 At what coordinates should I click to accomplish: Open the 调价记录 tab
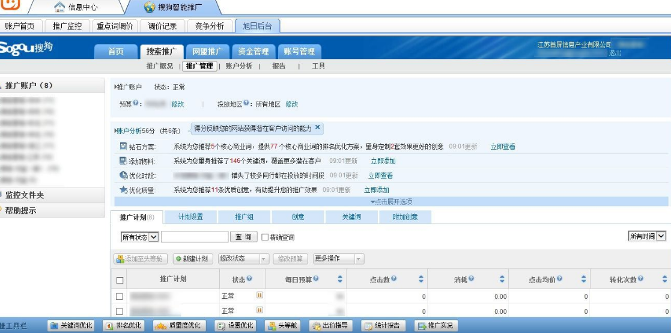click(x=163, y=26)
